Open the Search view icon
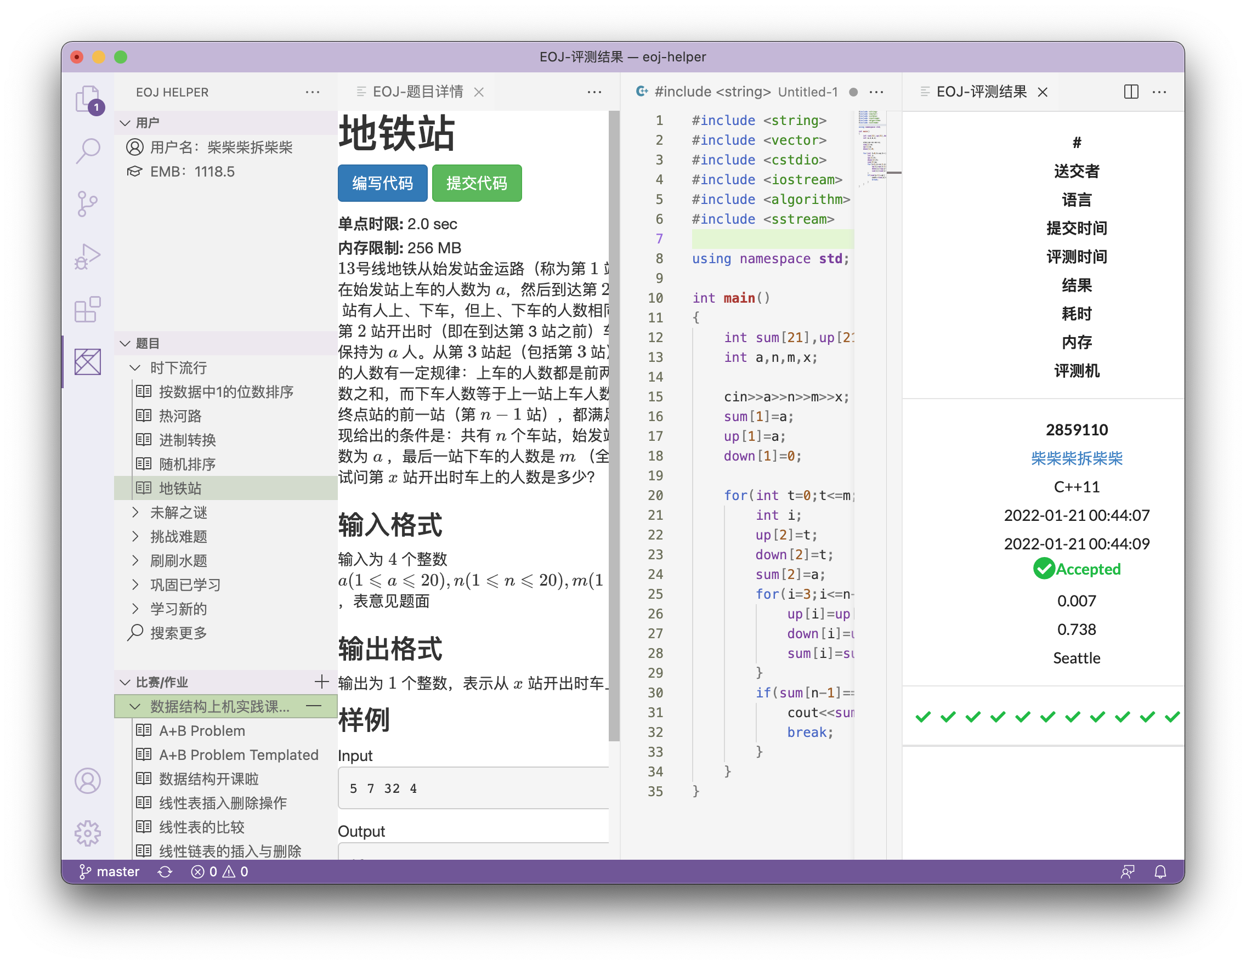 [87, 151]
